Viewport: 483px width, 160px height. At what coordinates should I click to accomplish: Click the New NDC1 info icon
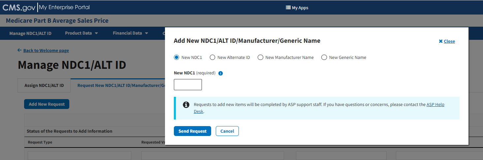221,73
